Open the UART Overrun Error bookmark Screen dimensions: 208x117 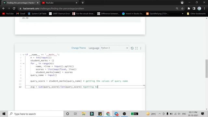tap(59, 14)
